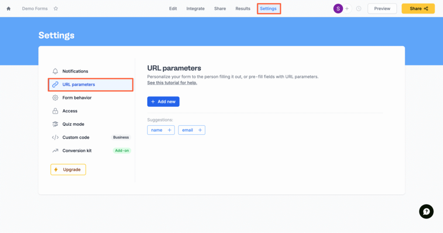This screenshot has height=233, width=443.
Task: Click the Notifications bell icon
Action: pos(55,71)
